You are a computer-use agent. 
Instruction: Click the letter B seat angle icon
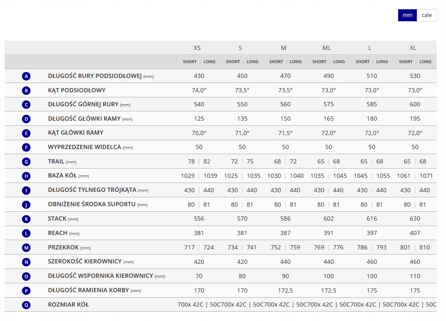pos(26,91)
